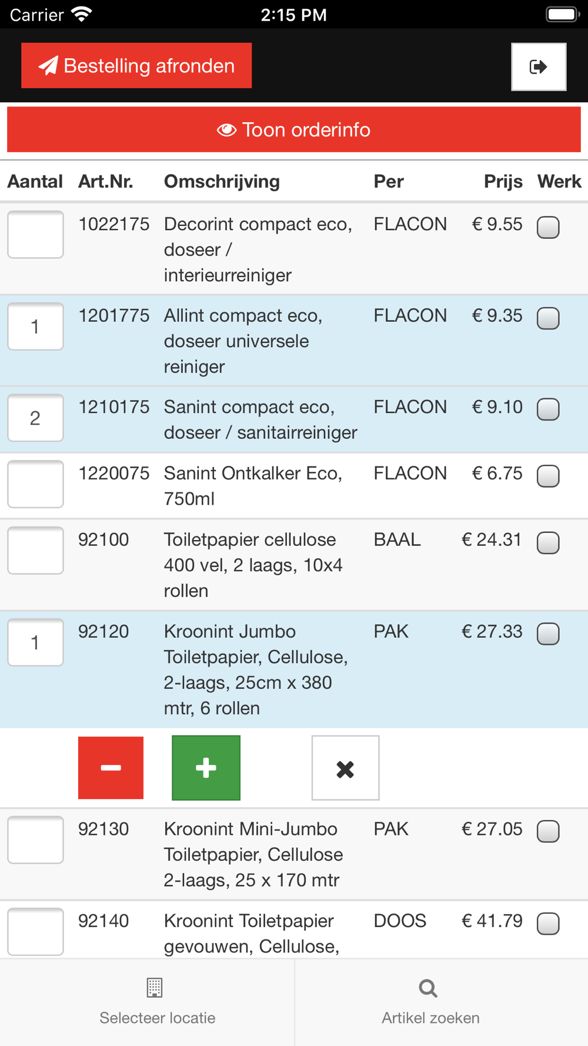Screen dimensions: 588x1046
Task: Tap the logout icon button
Action: coord(538,66)
